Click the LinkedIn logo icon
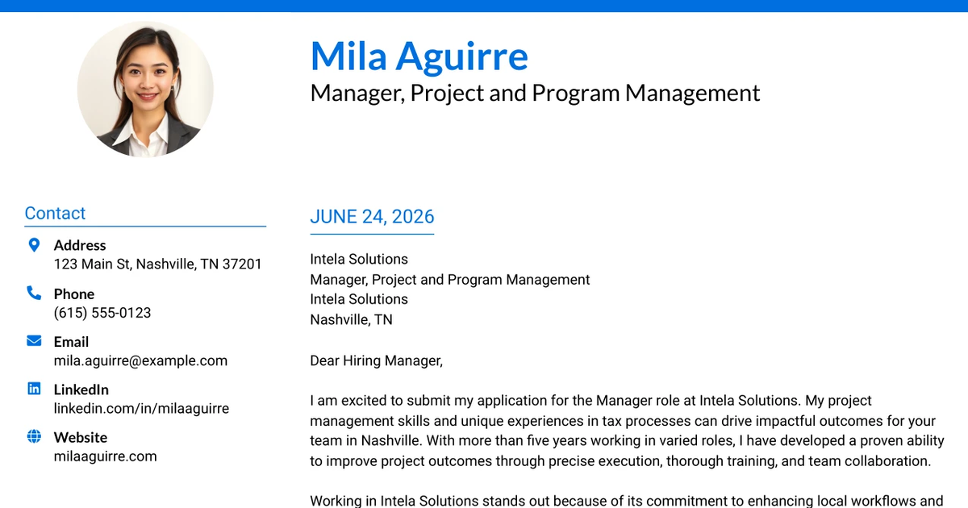 pyautogui.click(x=34, y=389)
